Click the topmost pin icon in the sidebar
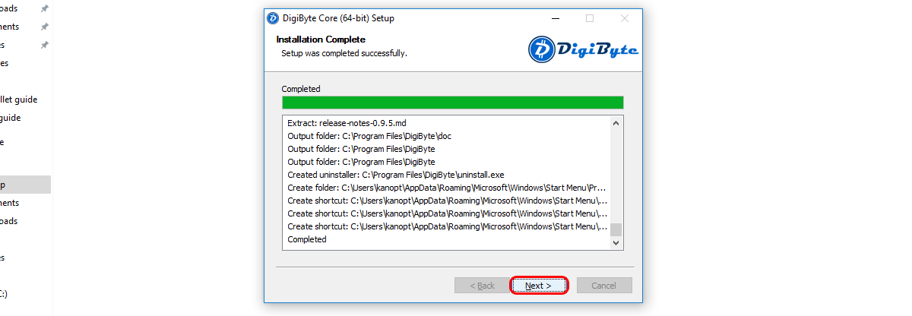This screenshot has height=316, width=912. [44, 8]
